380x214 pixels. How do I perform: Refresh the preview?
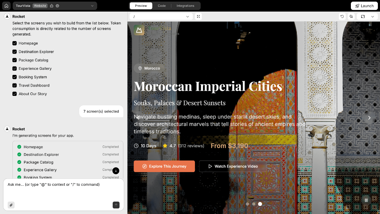[x=342, y=16]
